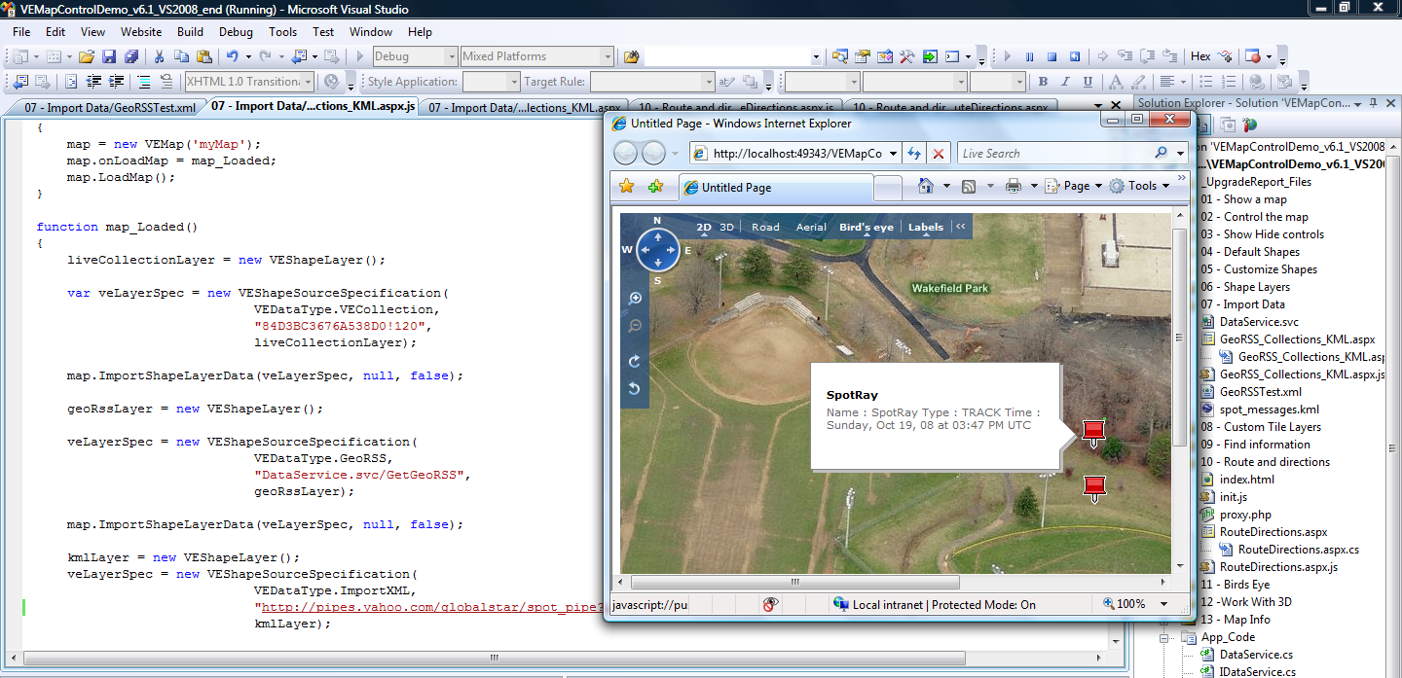Click the lower red pushpin on map

pyautogui.click(x=1095, y=486)
